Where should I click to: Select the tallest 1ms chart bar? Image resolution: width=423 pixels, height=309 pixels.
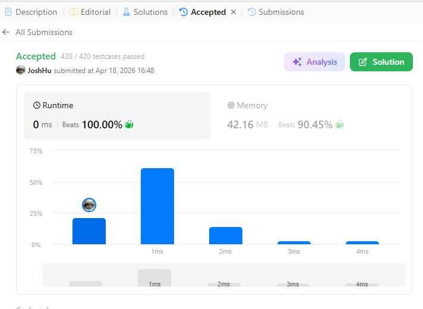click(x=157, y=206)
